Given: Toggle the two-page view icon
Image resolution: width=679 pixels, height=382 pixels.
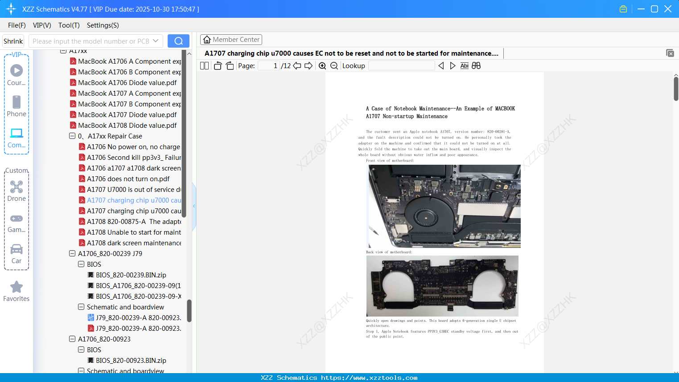Looking at the screenshot, I should (204, 66).
